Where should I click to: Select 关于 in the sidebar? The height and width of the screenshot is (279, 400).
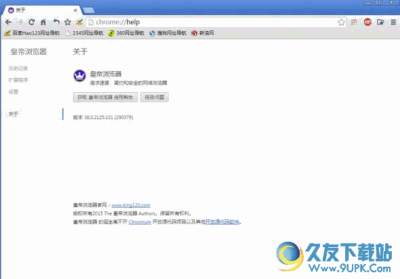tap(14, 114)
